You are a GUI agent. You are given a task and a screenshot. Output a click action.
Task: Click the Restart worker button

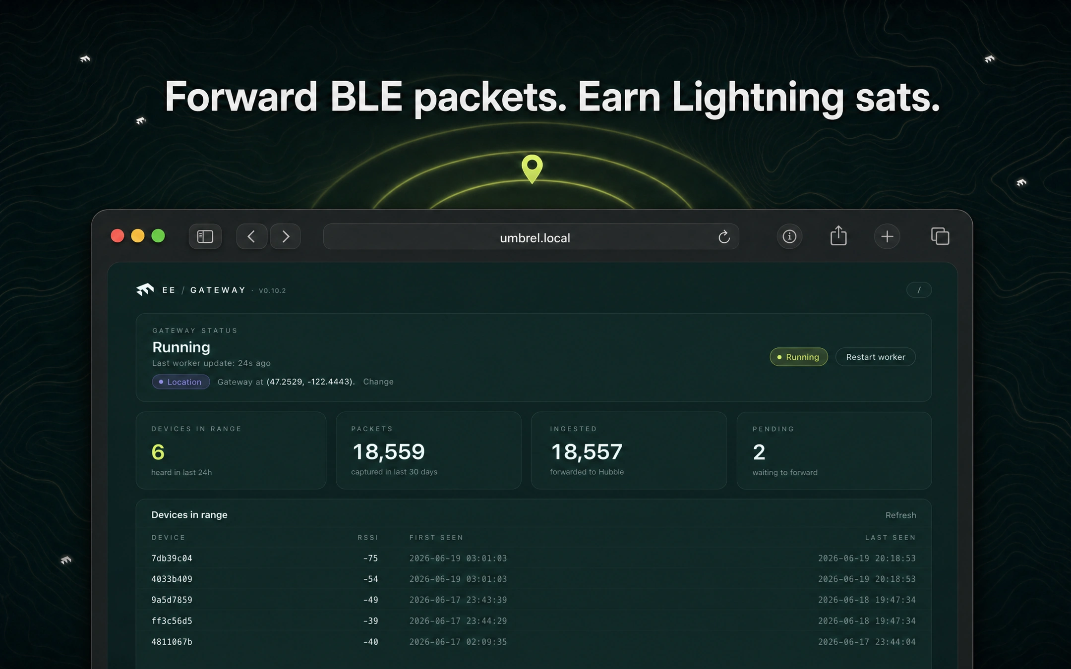tap(875, 357)
